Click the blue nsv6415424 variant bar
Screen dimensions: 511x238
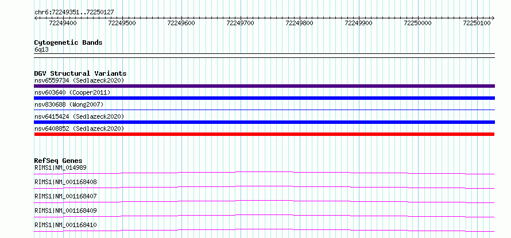(x=264, y=122)
